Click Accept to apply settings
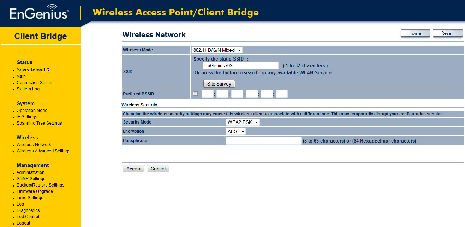The width and height of the screenshot is (465, 227). (x=134, y=169)
